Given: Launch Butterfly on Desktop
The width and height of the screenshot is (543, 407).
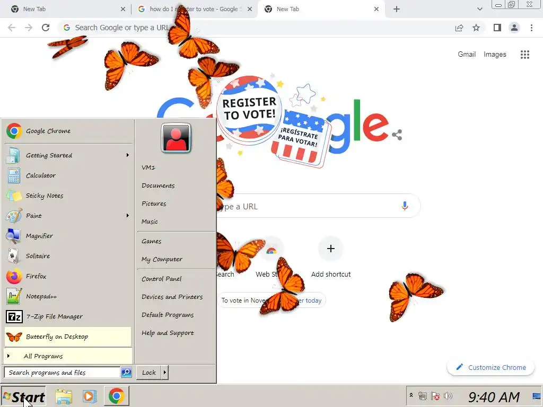Looking at the screenshot, I should point(68,337).
